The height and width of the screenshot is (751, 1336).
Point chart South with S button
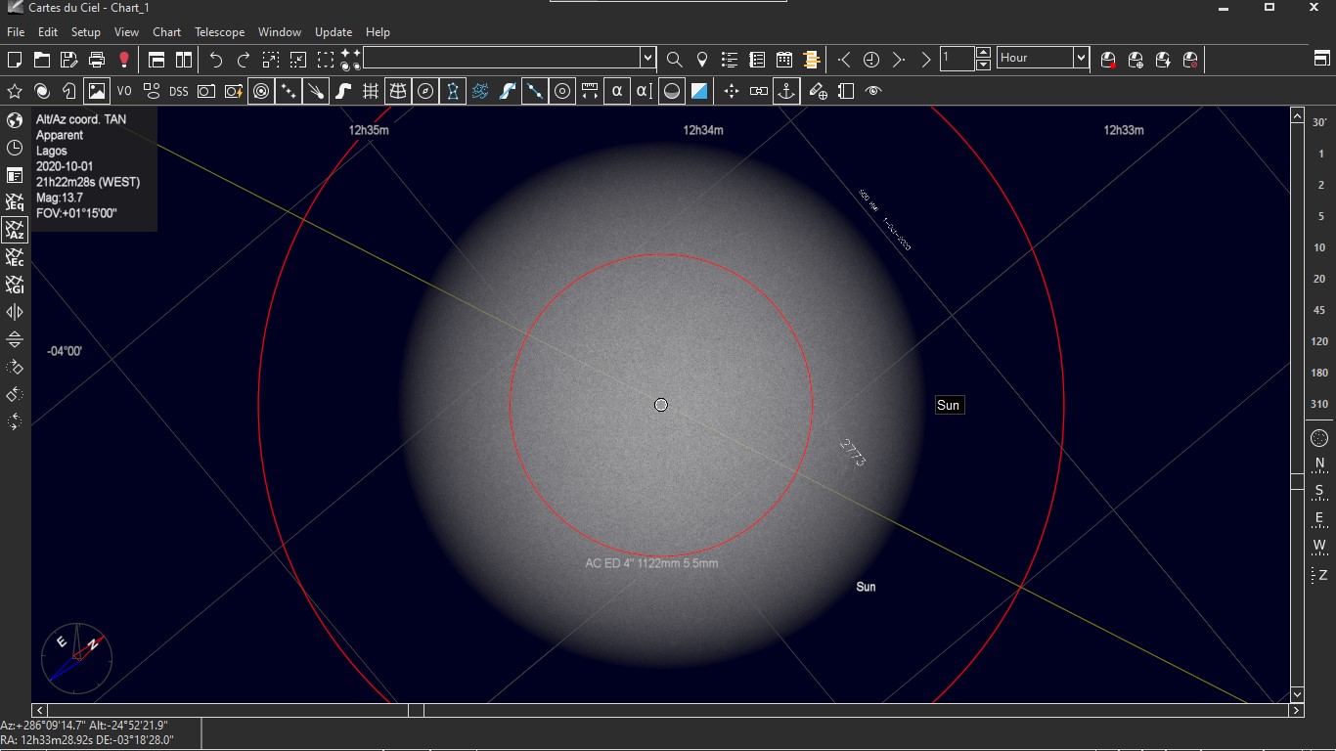coord(1319,491)
